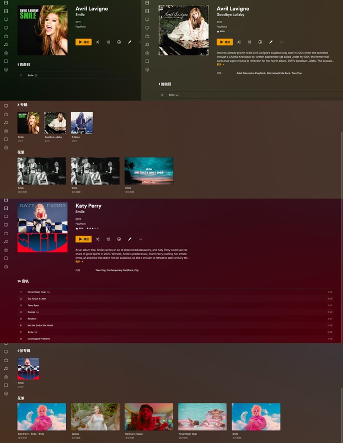Play Harleys in Hawaii music video
This screenshot has height=443, width=343.
149,417
